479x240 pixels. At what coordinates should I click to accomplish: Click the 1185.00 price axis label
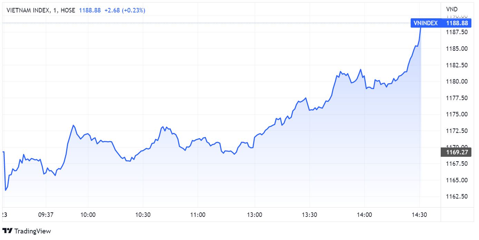click(456, 49)
